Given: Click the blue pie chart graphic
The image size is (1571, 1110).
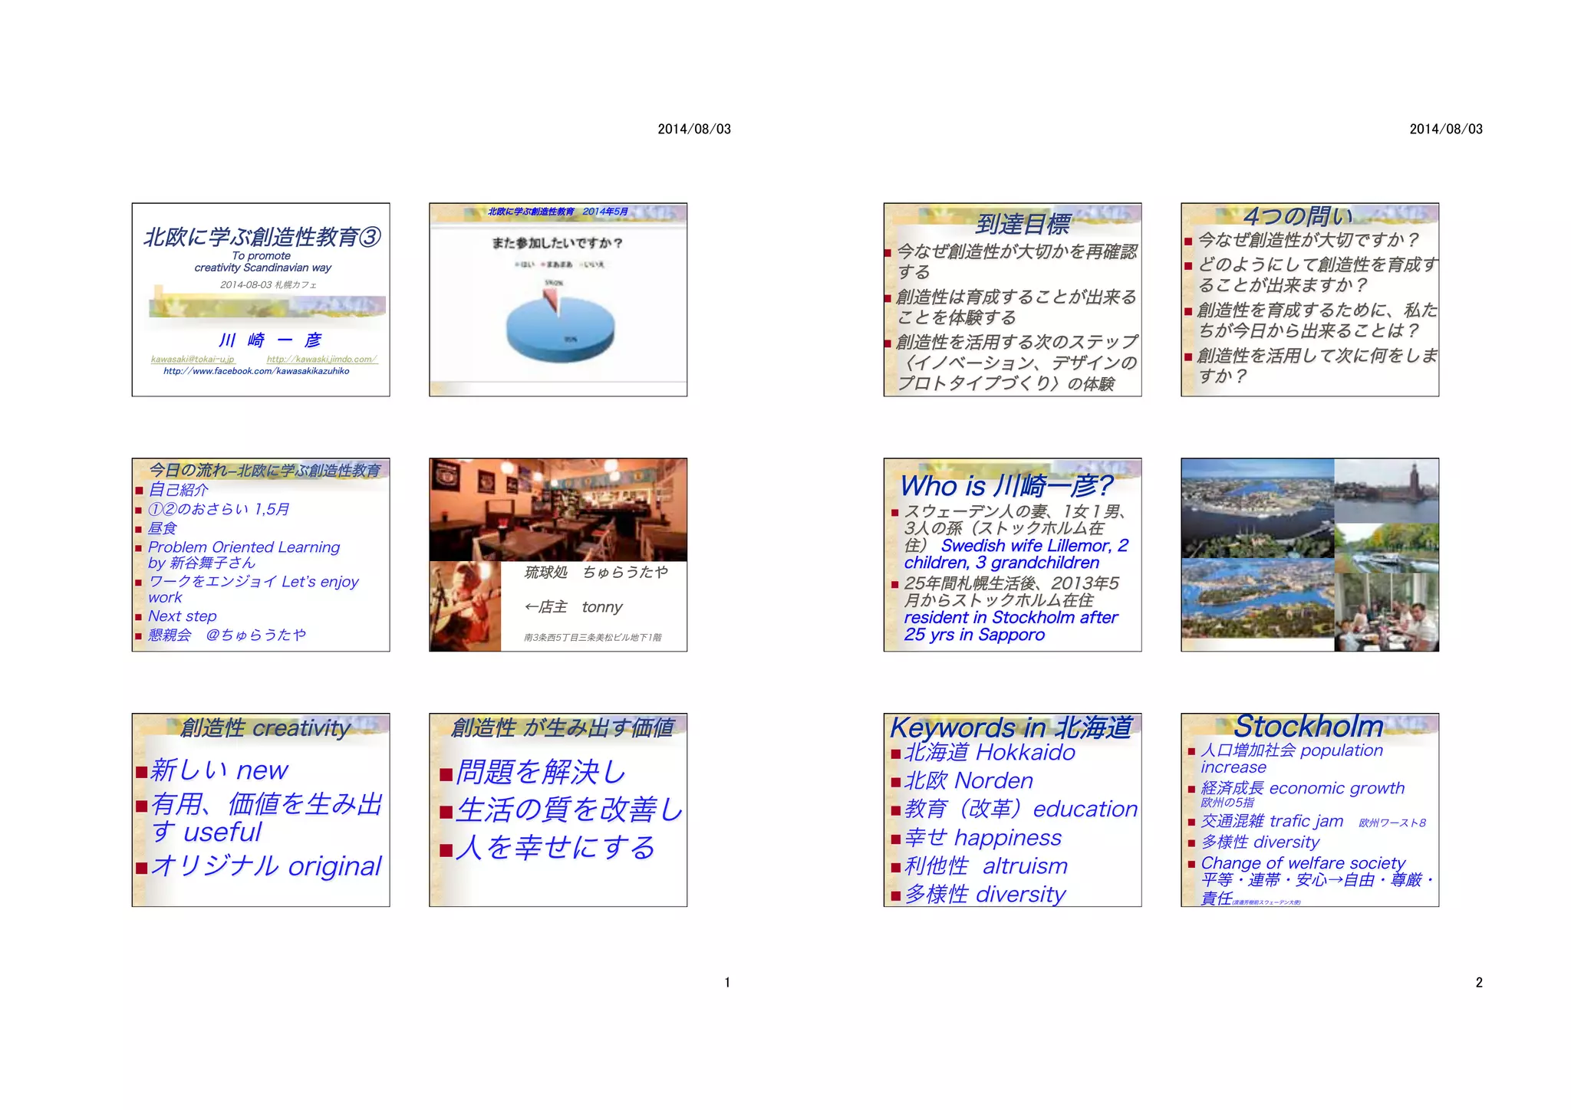Looking at the screenshot, I should 559,331.
